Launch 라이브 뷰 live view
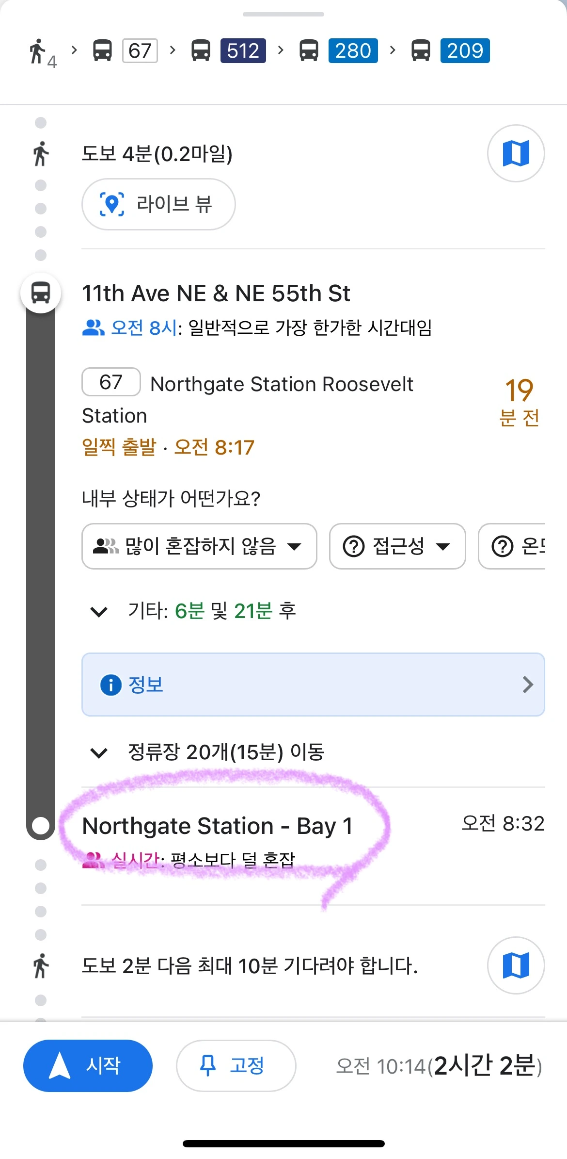This screenshot has height=1159, width=567. click(x=158, y=204)
